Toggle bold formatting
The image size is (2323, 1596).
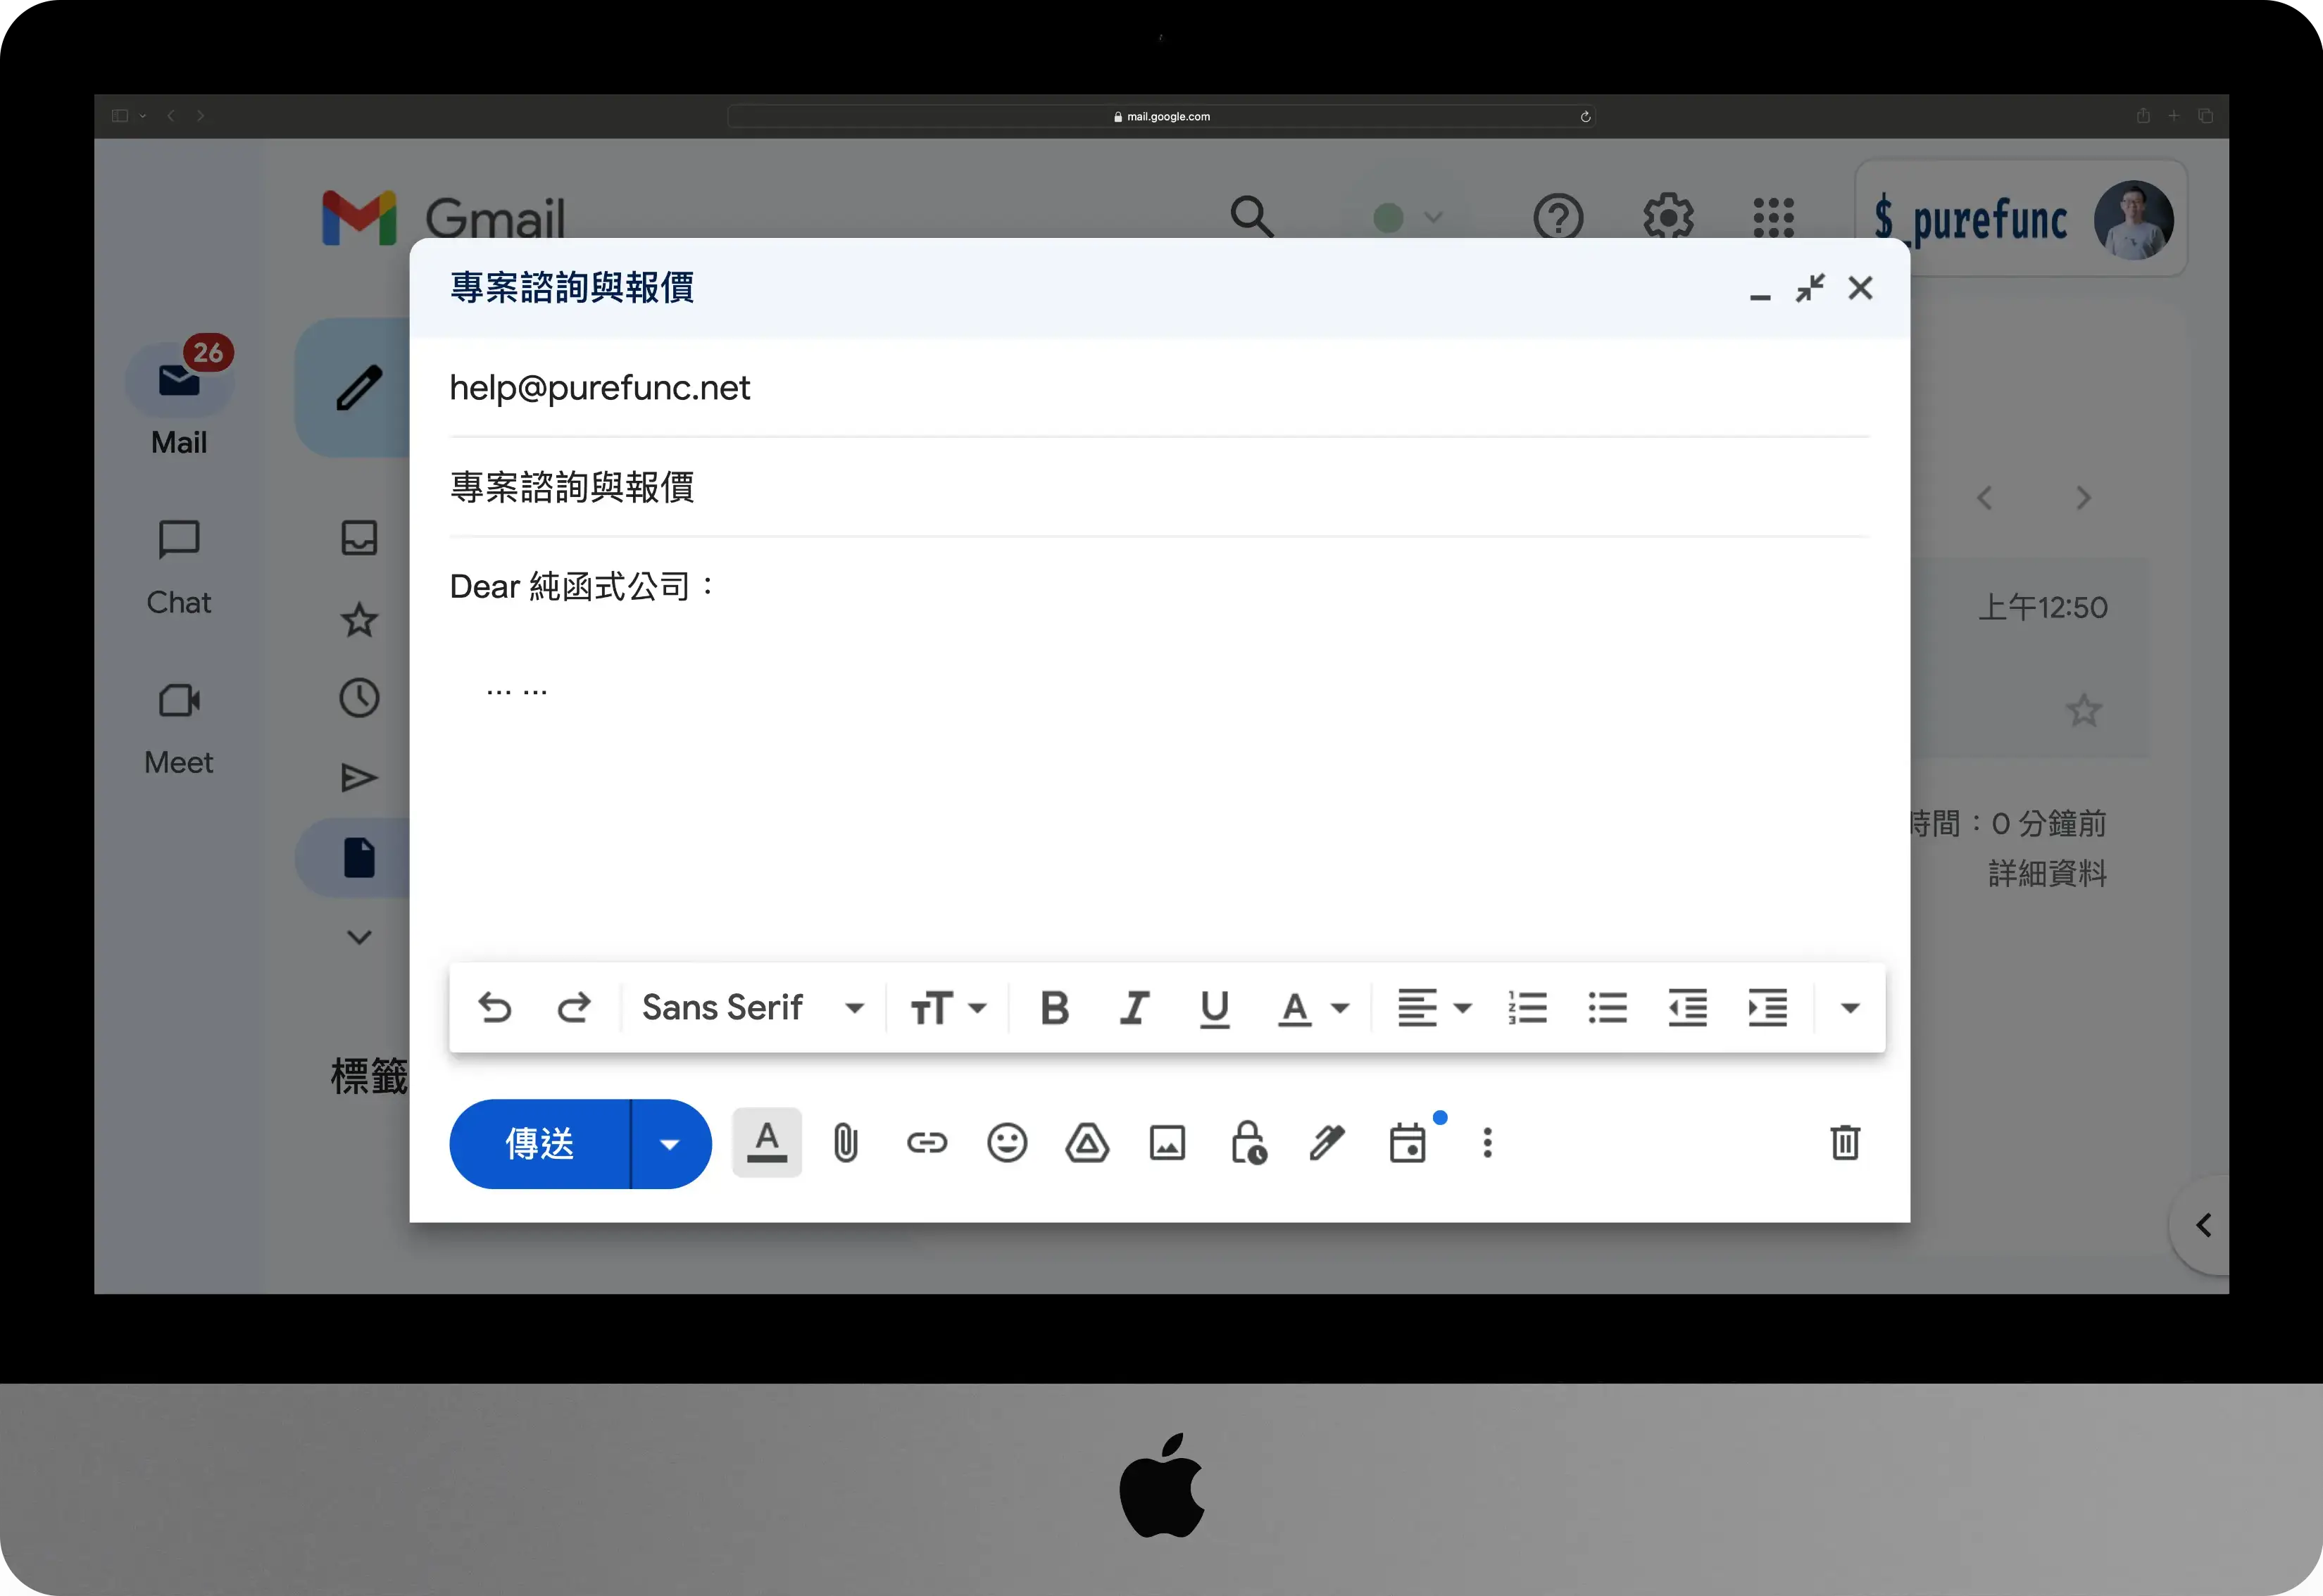1054,1008
